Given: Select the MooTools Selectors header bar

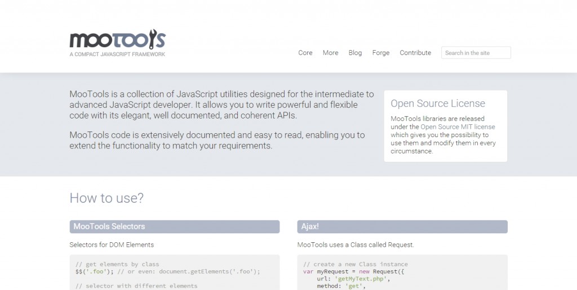Looking at the screenshot, I should click(x=175, y=226).
